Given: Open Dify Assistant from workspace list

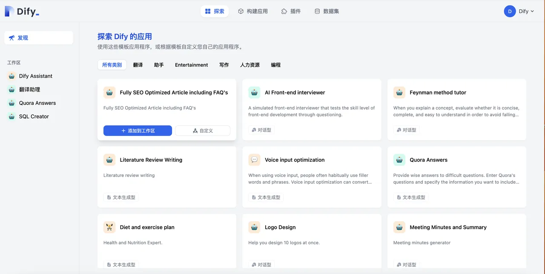Looking at the screenshot, I should (36, 76).
